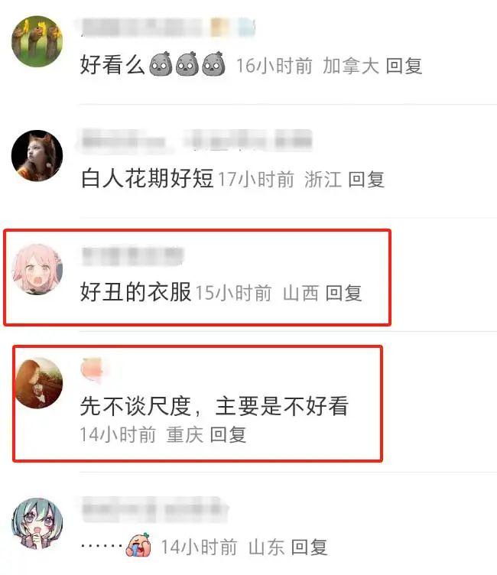Reply to the 白人花期好短 comment
Screen dimensions: 497x575
pyautogui.click(x=366, y=180)
